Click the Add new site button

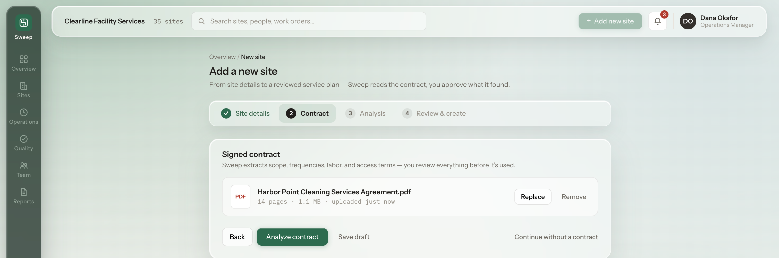610,21
